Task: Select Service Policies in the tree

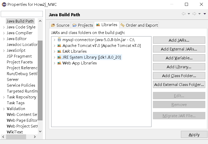Action: pyautogui.click(x=21, y=85)
